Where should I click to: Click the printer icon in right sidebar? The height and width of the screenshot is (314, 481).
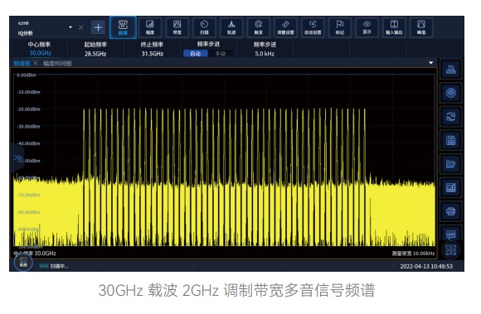[x=450, y=211]
